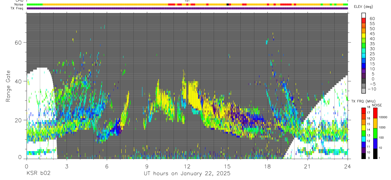Click the ELEV legend value "45"
Screen dimensions: 391x180
372,34
